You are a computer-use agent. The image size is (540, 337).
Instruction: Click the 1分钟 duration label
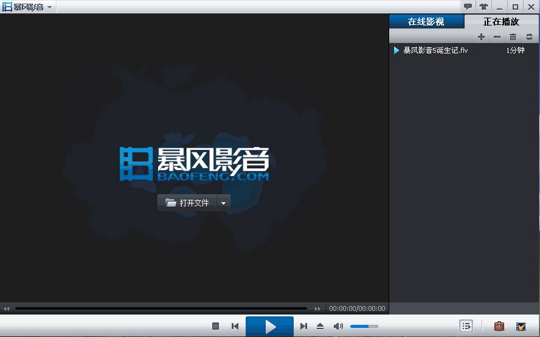pos(515,50)
